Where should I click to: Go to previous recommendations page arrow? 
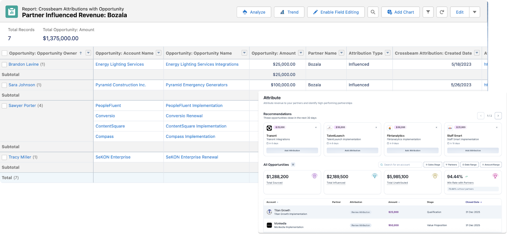click(x=481, y=116)
